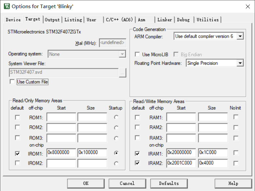Screen dimensions: 255x191
Task: Enable the Use Custom File checkbox
Action: 12,82
